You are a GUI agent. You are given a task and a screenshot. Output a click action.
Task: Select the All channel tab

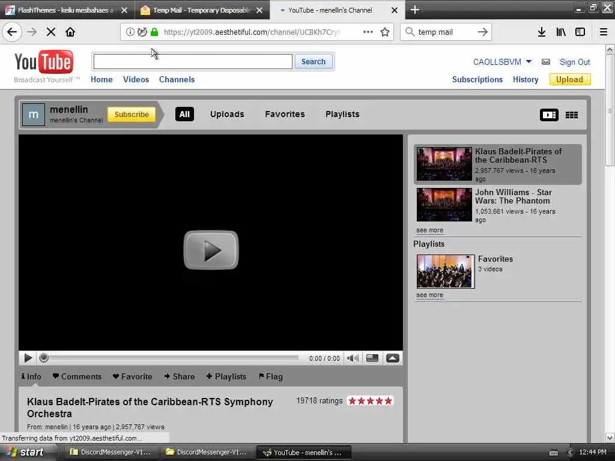coord(184,114)
